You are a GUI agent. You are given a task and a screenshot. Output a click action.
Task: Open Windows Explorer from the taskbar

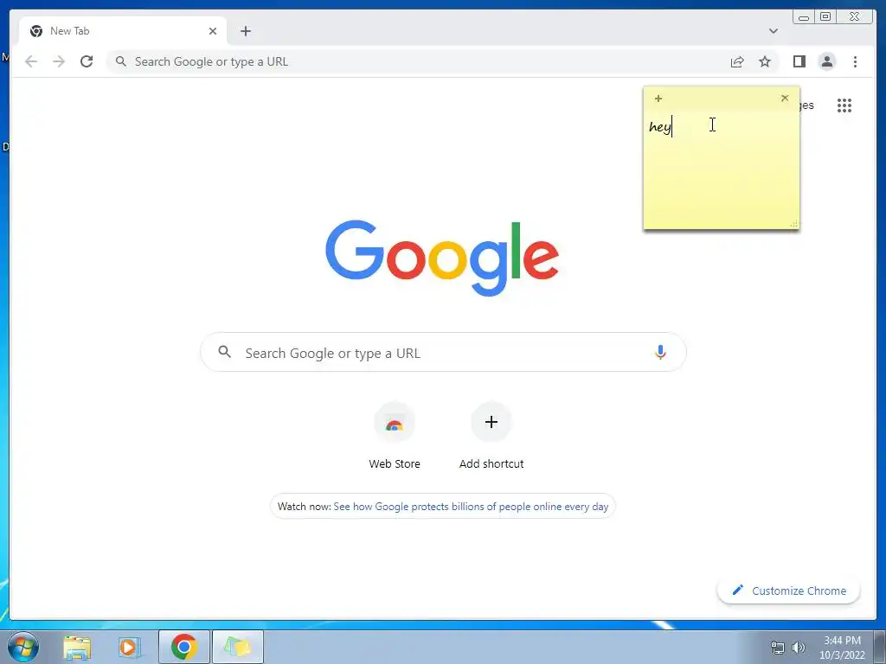click(x=77, y=647)
